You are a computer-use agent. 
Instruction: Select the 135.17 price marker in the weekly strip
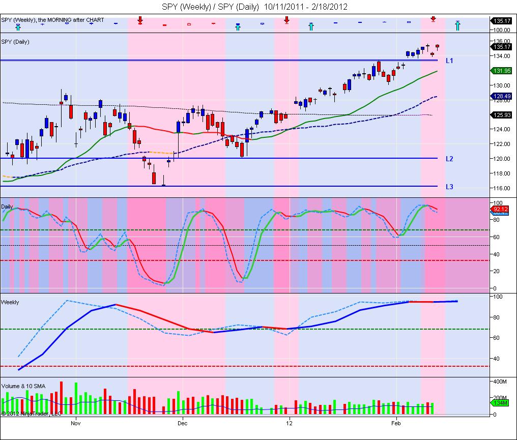502,21
